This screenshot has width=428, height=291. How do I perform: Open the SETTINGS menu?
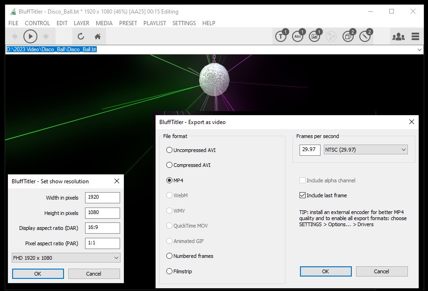pyautogui.click(x=184, y=23)
